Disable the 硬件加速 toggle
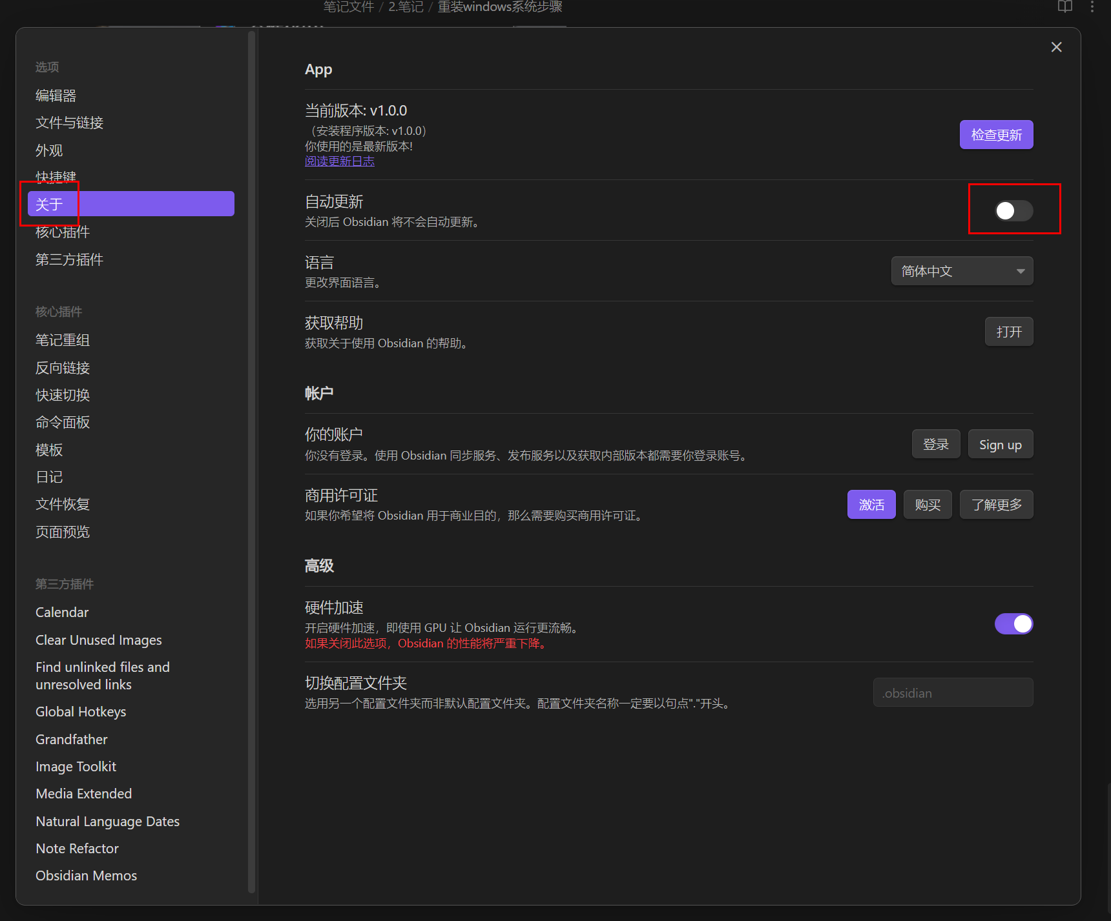 (1013, 624)
